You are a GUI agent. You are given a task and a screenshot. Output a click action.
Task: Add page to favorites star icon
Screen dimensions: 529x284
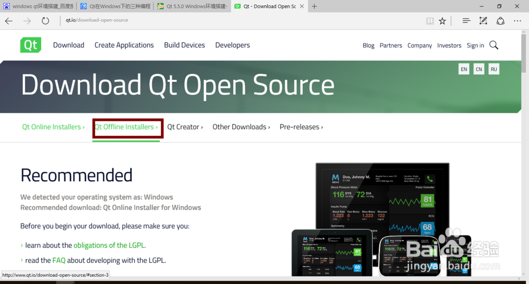[x=442, y=21]
